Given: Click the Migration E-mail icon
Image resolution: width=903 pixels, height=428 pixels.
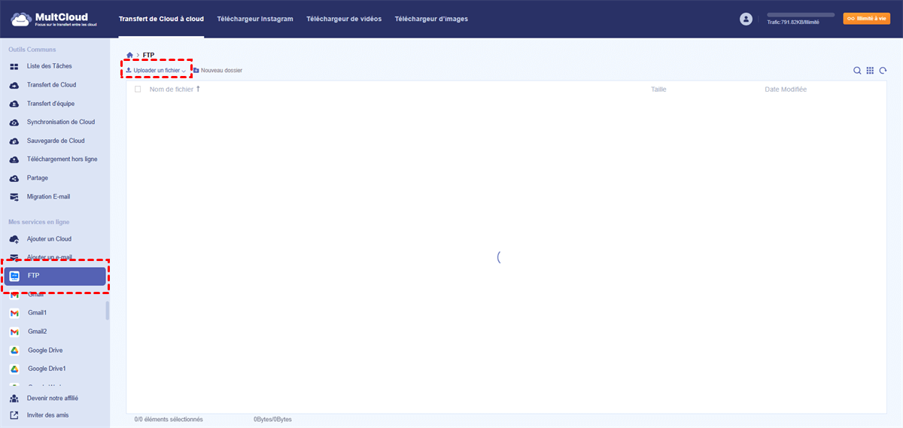Looking at the screenshot, I should tap(14, 197).
